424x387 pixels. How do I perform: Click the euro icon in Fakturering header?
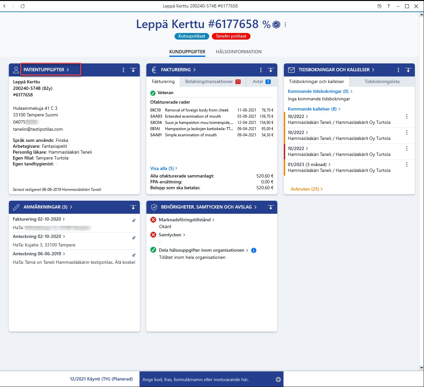coord(154,70)
